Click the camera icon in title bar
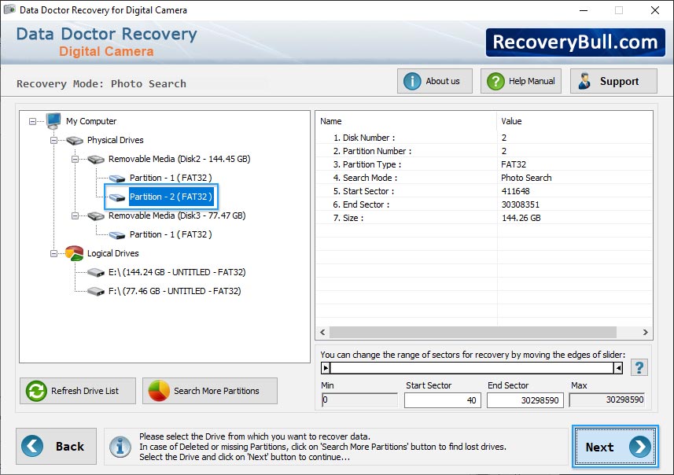This screenshot has height=475, width=674. coord(9,9)
